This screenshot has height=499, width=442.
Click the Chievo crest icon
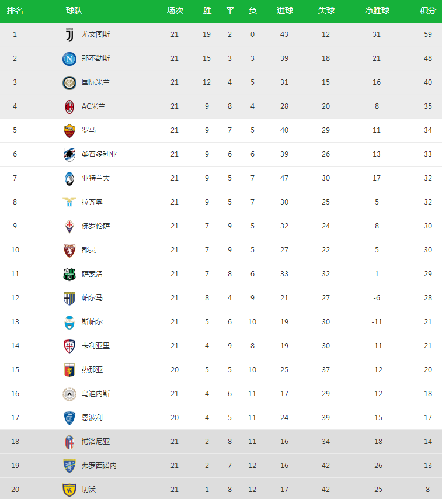point(69,490)
